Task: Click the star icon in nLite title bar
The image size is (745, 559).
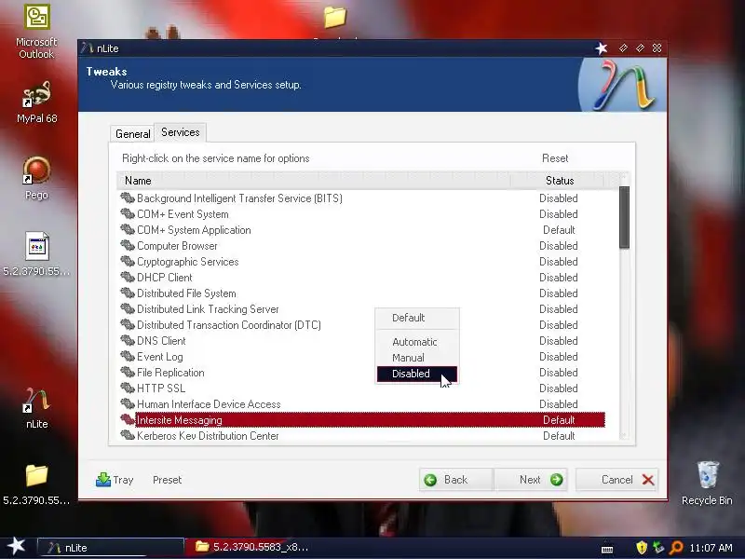Action: coord(602,48)
